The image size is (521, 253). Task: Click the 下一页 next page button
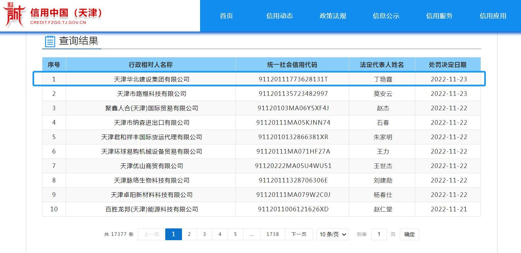click(x=299, y=234)
